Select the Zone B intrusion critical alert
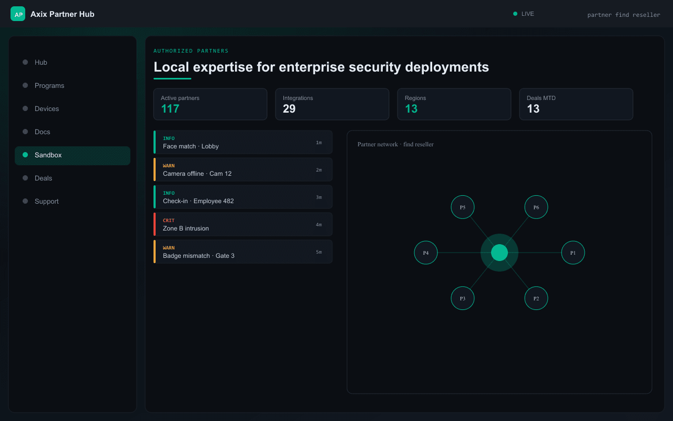The height and width of the screenshot is (421, 673). [x=243, y=224]
